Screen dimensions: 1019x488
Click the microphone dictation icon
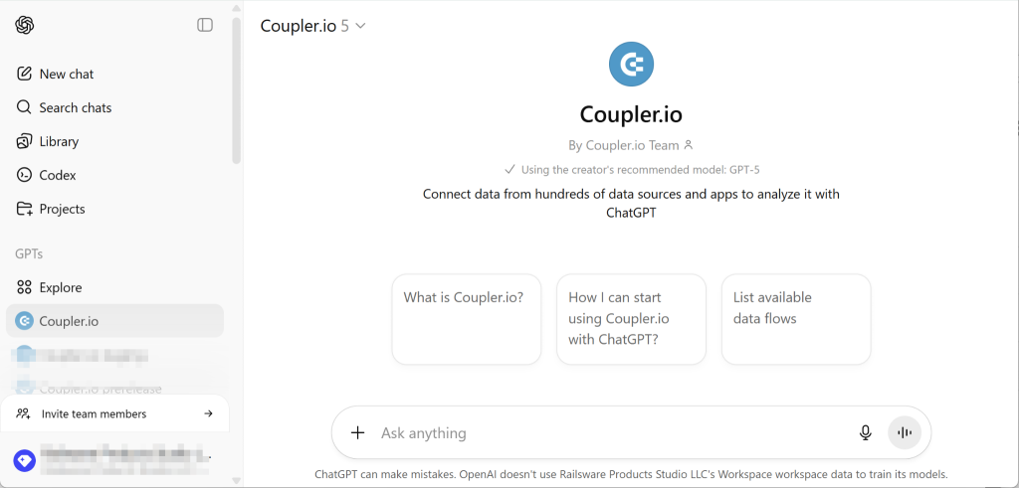click(866, 433)
